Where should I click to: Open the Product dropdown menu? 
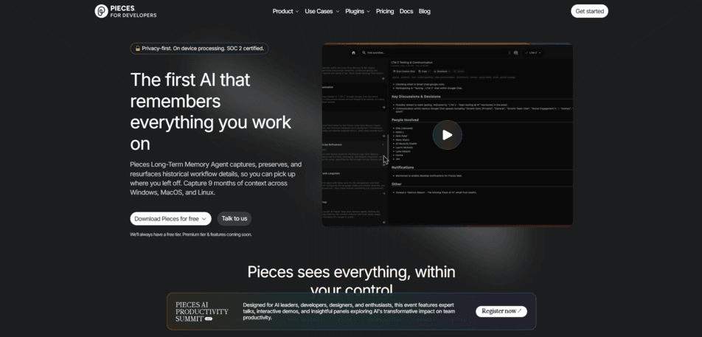(285, 11)
